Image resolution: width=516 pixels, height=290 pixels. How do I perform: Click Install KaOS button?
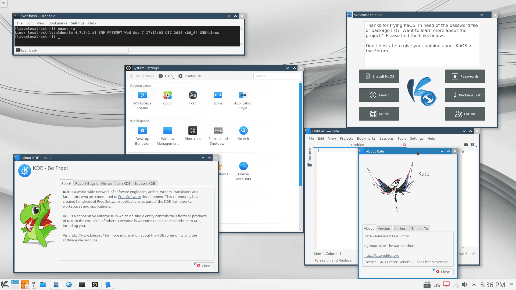tap(379, 76)
